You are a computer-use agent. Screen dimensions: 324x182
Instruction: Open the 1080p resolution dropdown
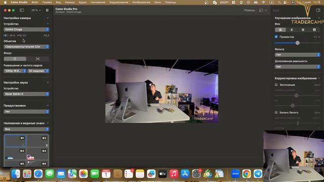point(15,71)
